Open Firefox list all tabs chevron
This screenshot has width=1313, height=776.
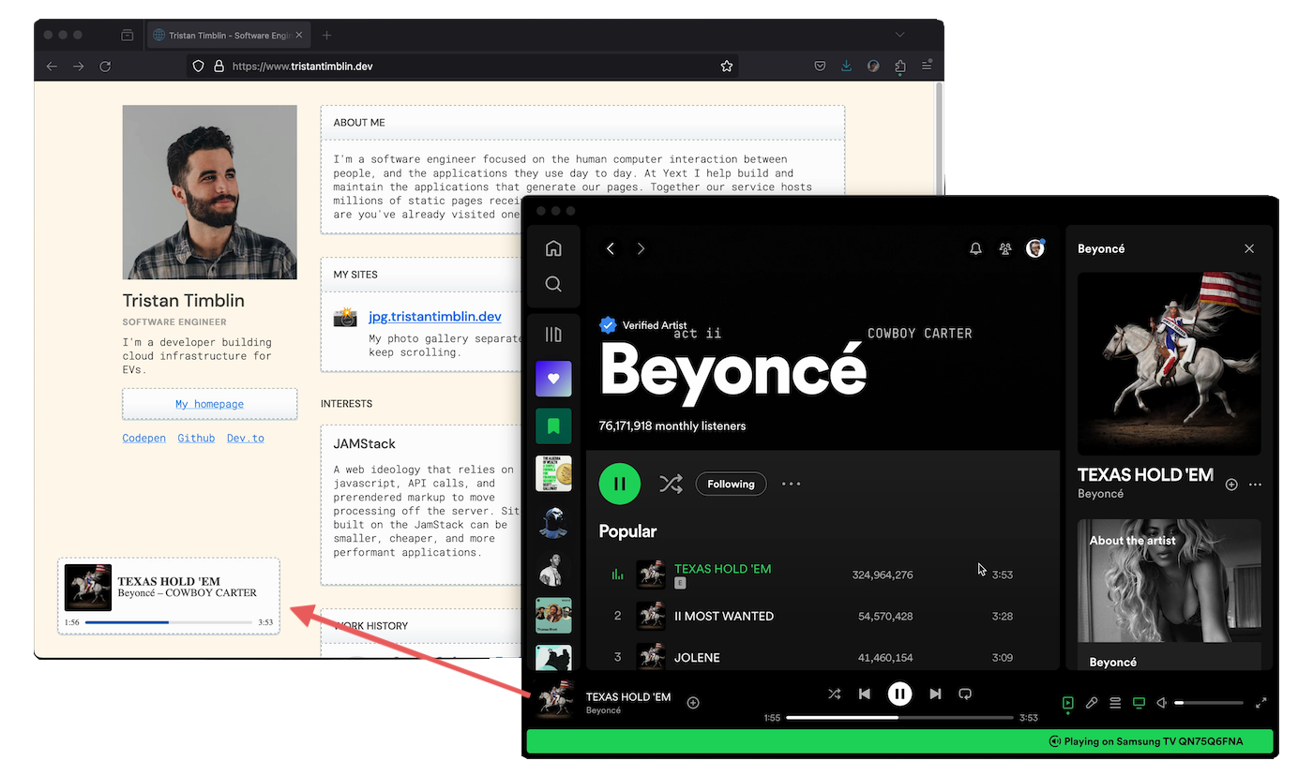coord(900,36)
